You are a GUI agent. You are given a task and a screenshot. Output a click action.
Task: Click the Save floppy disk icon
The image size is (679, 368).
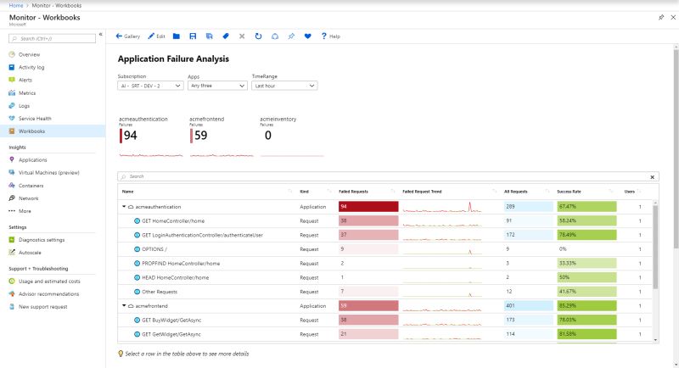pyautogui.click(x=193, y=36)
